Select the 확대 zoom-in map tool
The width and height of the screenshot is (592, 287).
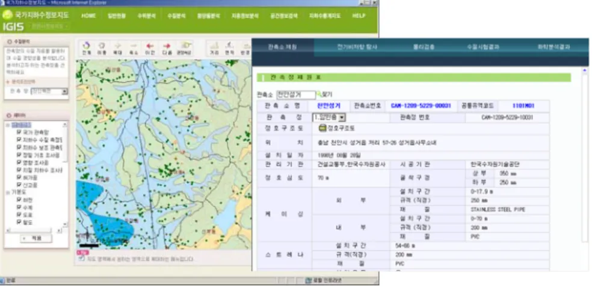click(117, 48)
